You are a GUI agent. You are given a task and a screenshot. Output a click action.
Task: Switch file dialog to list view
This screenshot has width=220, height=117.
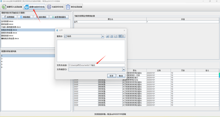120,37
